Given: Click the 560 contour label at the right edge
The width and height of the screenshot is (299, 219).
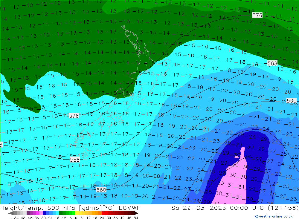Looking at the screenshot, I should [291, 101].
